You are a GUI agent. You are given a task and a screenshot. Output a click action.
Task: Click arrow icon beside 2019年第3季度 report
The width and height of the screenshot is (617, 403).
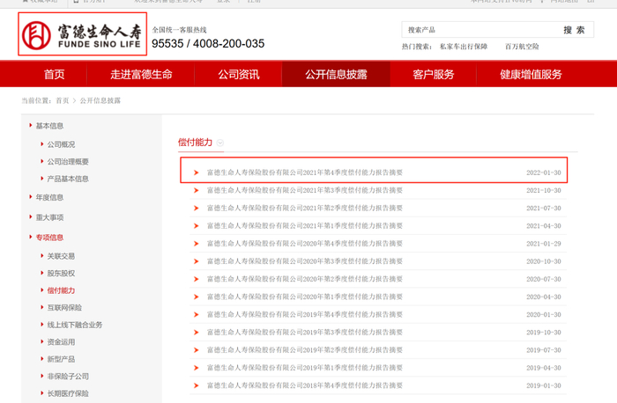pyautogui.click(x=196, y=333)
